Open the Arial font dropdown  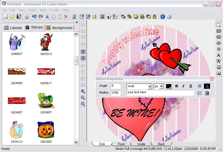coord(149,87)
